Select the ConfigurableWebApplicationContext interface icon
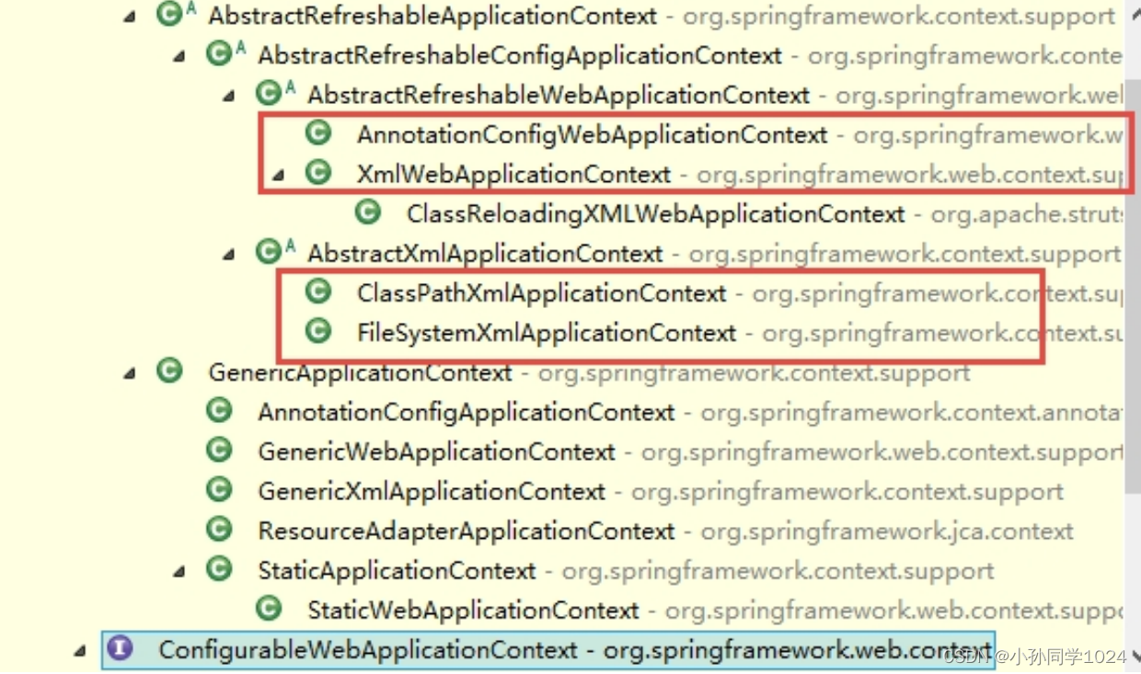The height and width of the screenshot is (674, 1141). click(x=122, y=649)
